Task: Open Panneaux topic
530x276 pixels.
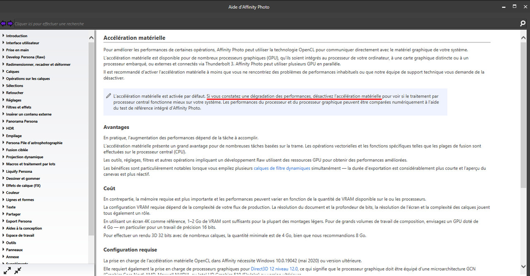Action: pyautogui.click(x=14, y=250)
